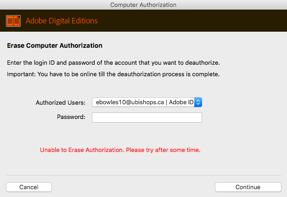Viewport: 287px width, 197px height.
Task: Click the Adobe Digital Editions orange title text
Action: [x=62, y=21]
